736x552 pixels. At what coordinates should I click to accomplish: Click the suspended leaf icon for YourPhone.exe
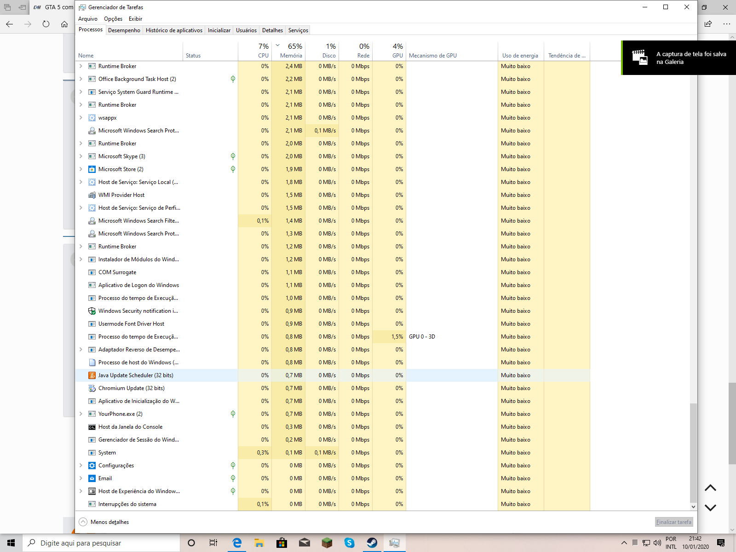[x=233, y=414]
